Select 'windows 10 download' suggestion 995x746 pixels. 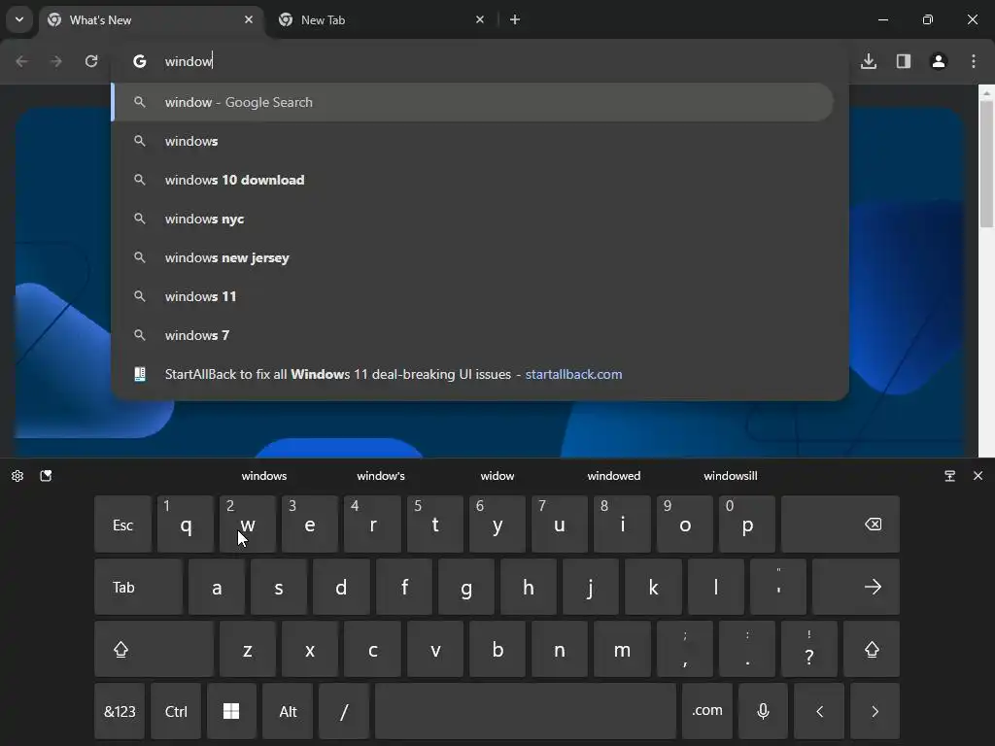472,180
